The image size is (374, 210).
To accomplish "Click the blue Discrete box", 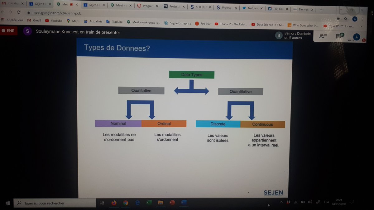I will pyautogui.click(x=218, y=124).
